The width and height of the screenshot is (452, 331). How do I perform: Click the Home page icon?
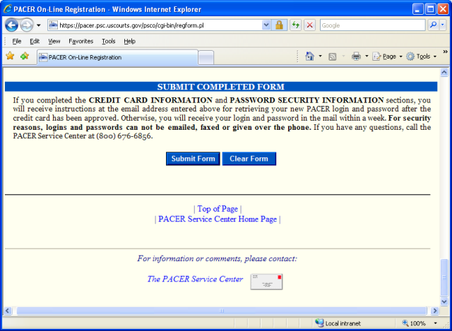click(x=309, y=56)
